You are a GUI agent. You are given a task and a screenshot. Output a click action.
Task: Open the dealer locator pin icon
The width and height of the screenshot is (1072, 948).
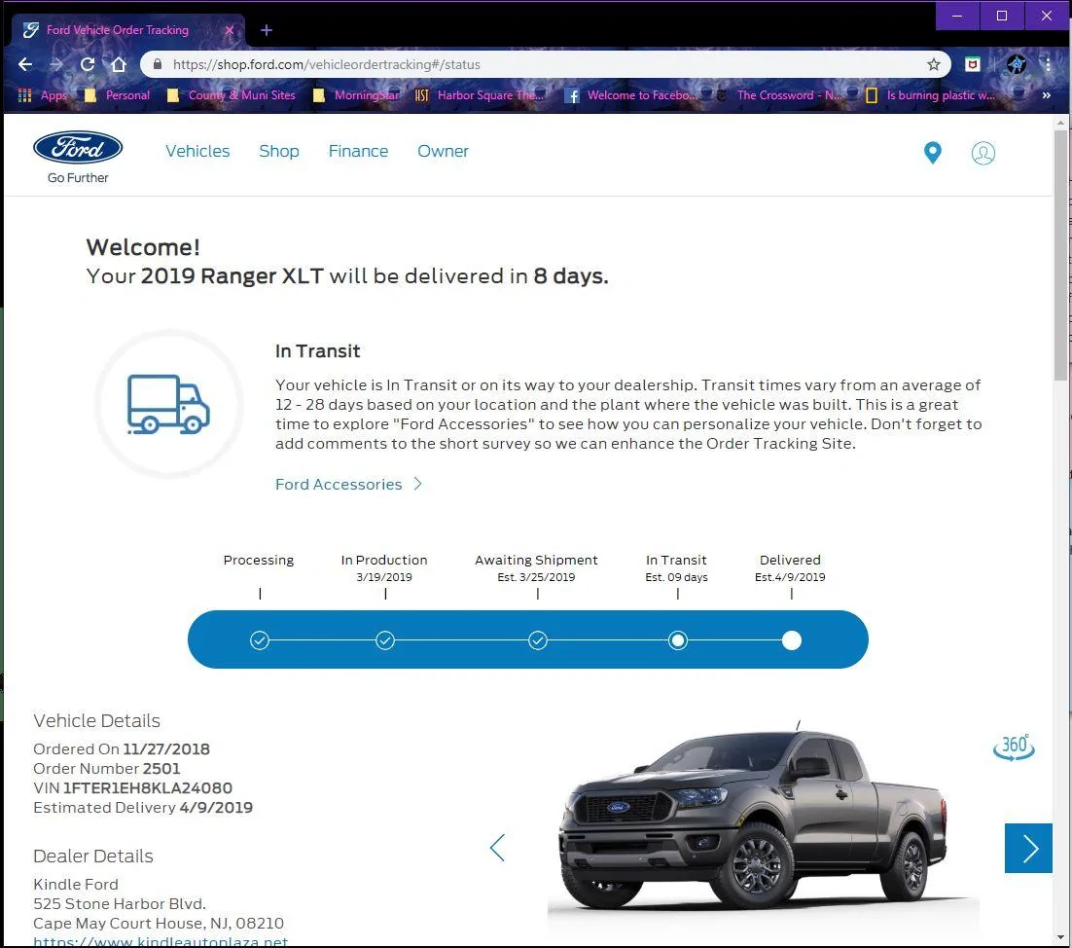pos(933,153)
